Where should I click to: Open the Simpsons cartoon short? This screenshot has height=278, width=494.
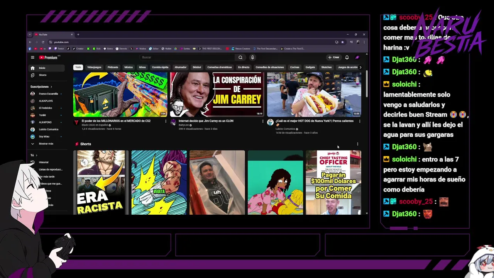(275, 183)
